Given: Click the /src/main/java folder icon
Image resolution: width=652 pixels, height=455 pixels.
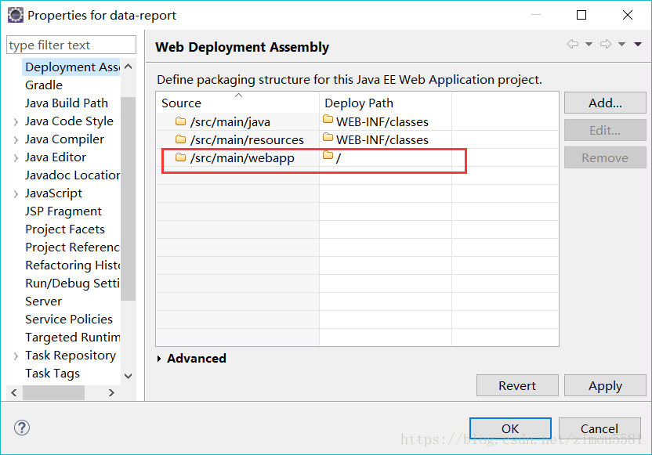Looking at the screenshot, I should click(x=180, y=121).
